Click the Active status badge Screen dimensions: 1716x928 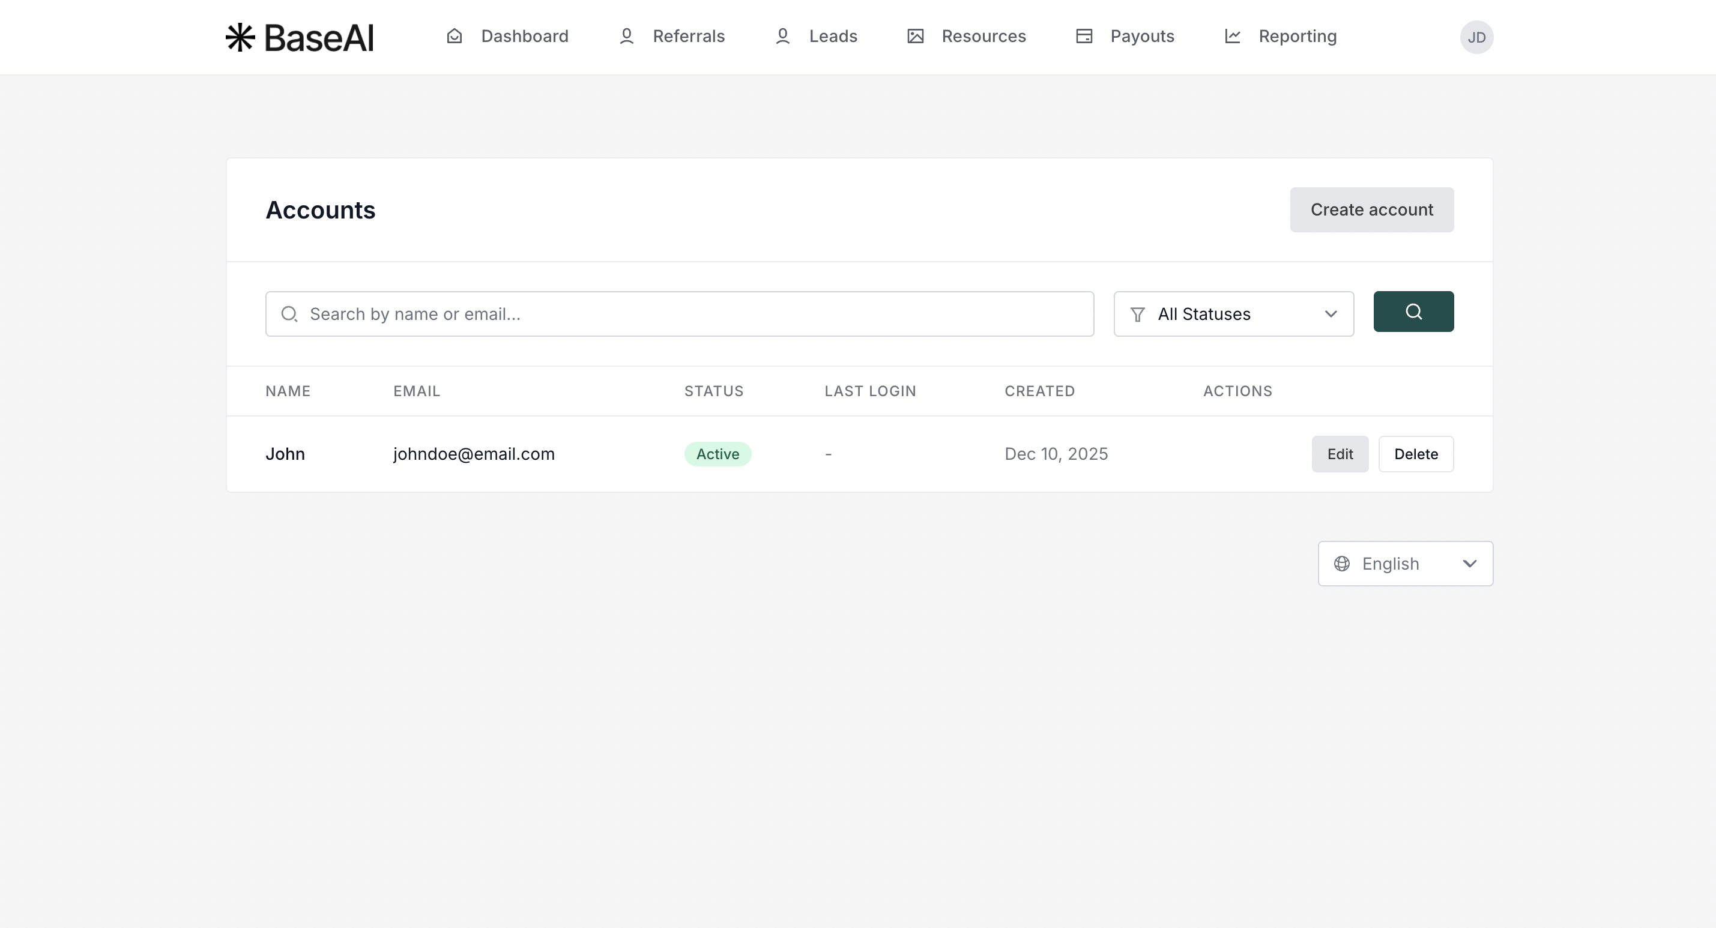718,454
